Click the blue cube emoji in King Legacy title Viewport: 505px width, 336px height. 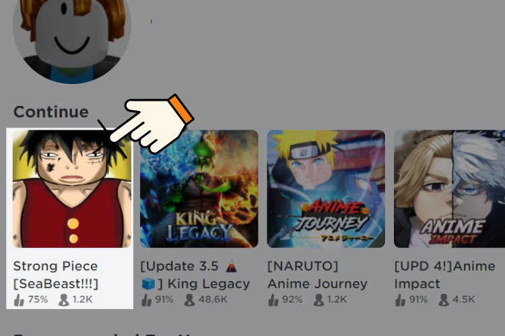click(149, 284)
